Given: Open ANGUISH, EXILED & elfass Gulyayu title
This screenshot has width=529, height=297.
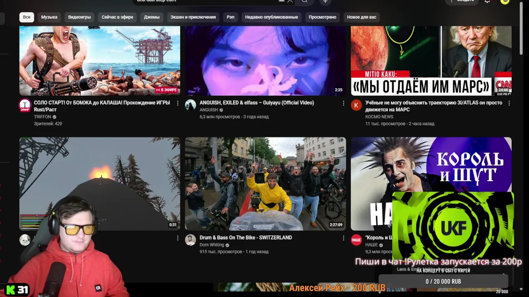Looking at the screenshot, I should [x=257, y=103].
